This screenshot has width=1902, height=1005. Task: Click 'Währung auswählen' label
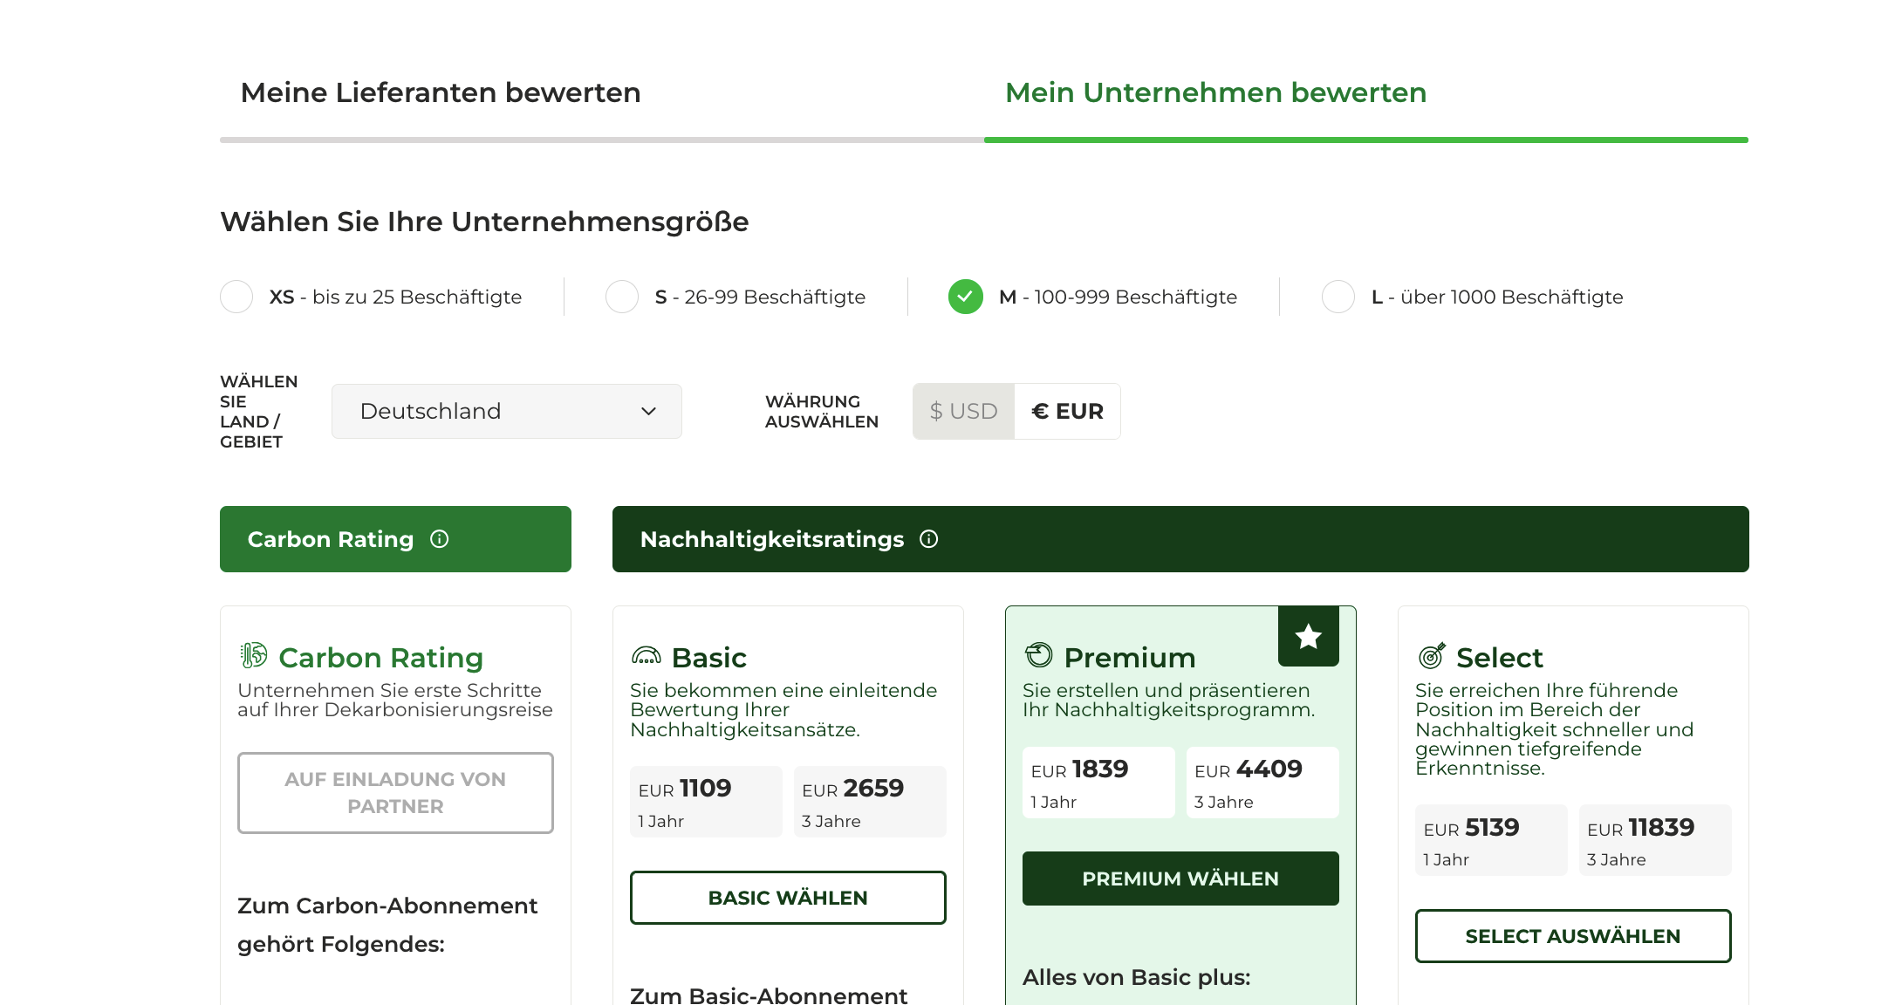coord(822,412)
